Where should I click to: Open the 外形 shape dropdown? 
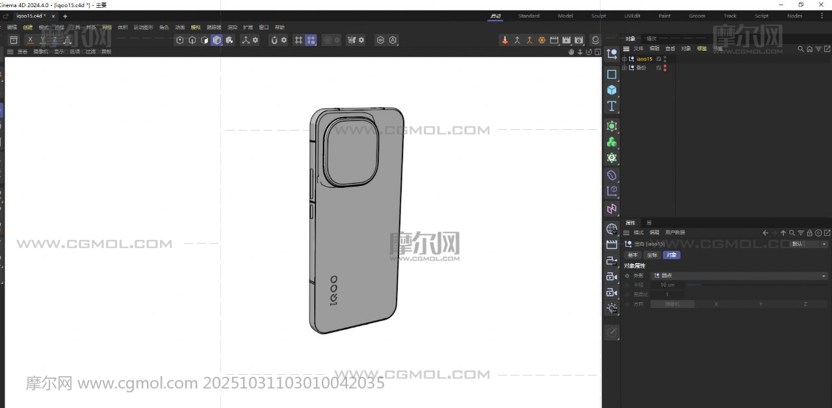pos(740,276)
